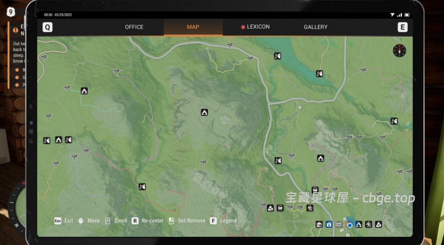The image size is (444, 245).
Task: Click the 03/25/2025 date text
Action: click(x=63, y=15)
